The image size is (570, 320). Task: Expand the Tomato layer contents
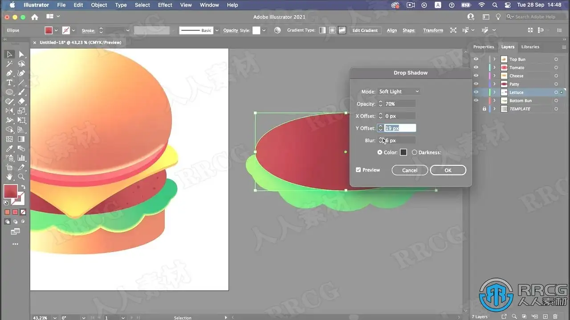pos(494,68)
